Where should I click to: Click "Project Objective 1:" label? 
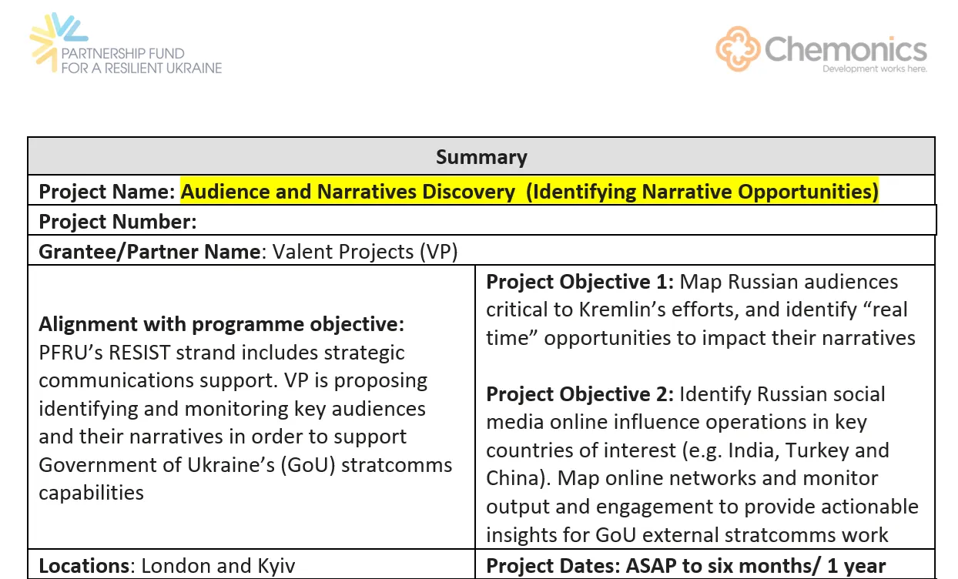pos(580,282)
